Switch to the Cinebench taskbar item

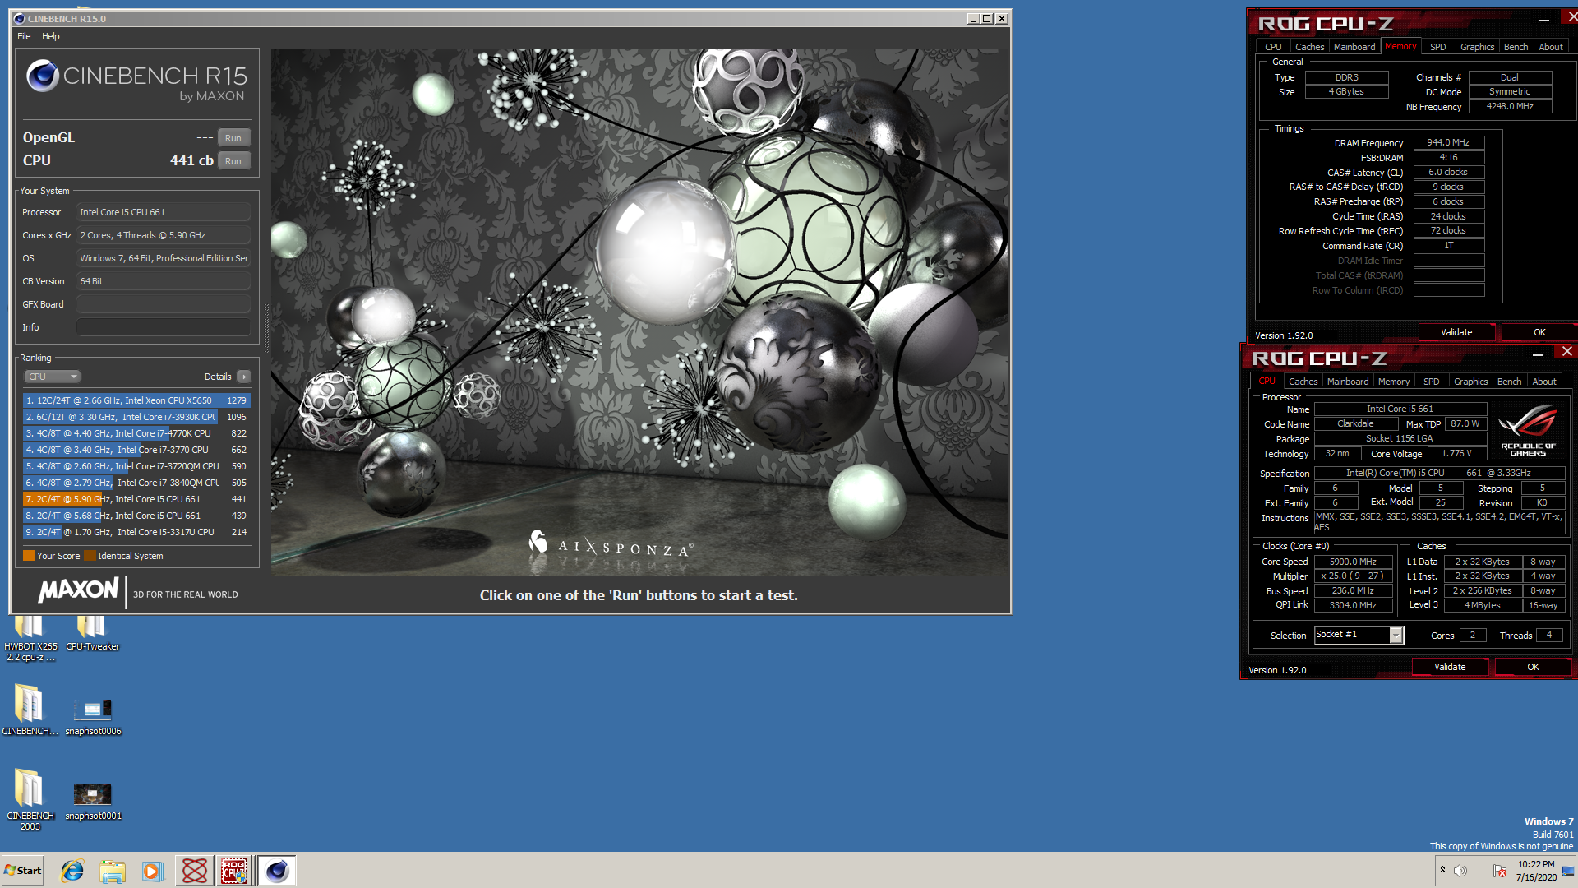click(277, 871)
